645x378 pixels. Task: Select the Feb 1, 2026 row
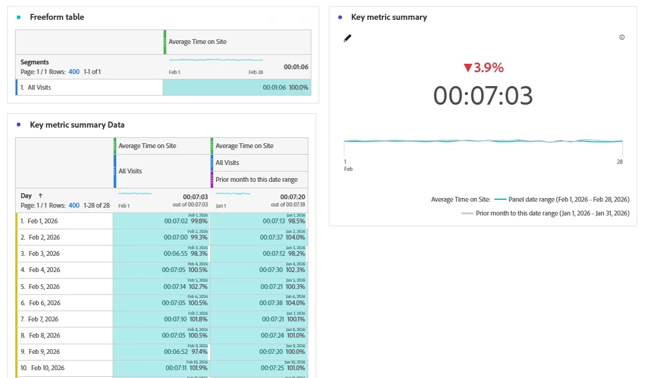64,221
